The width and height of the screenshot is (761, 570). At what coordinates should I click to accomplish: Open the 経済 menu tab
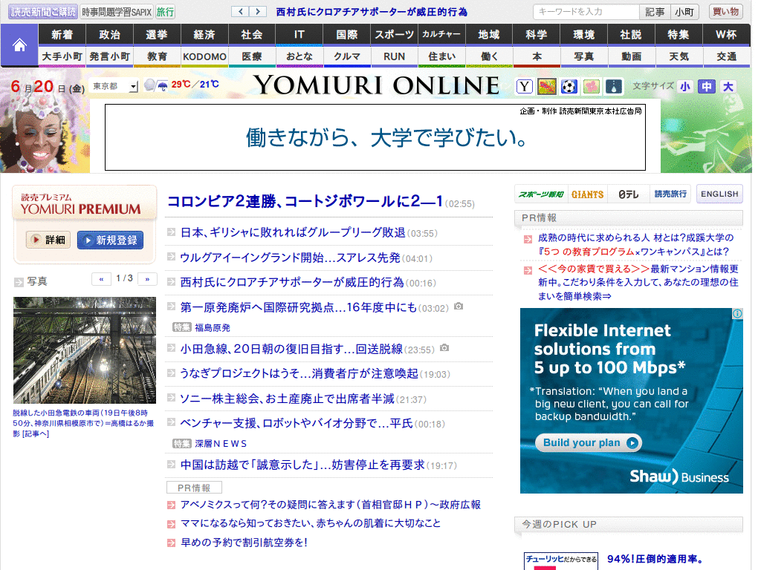(x=204, y=35)
